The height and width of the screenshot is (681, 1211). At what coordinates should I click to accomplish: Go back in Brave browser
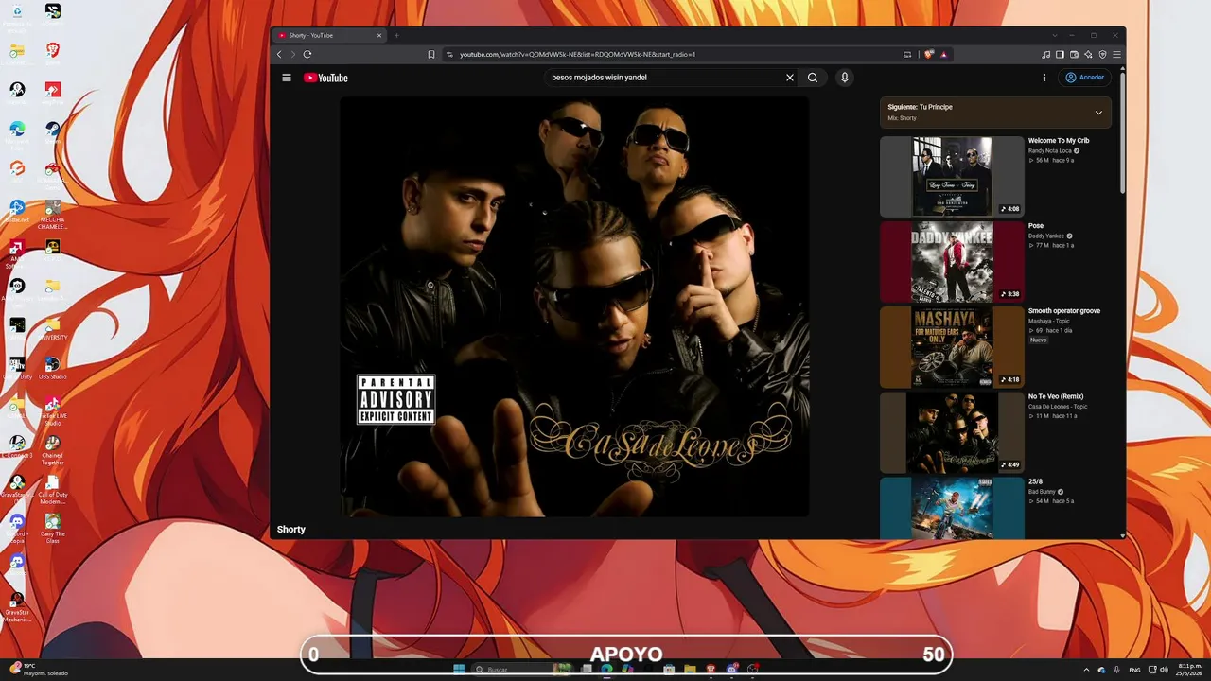tap(279, 55)
